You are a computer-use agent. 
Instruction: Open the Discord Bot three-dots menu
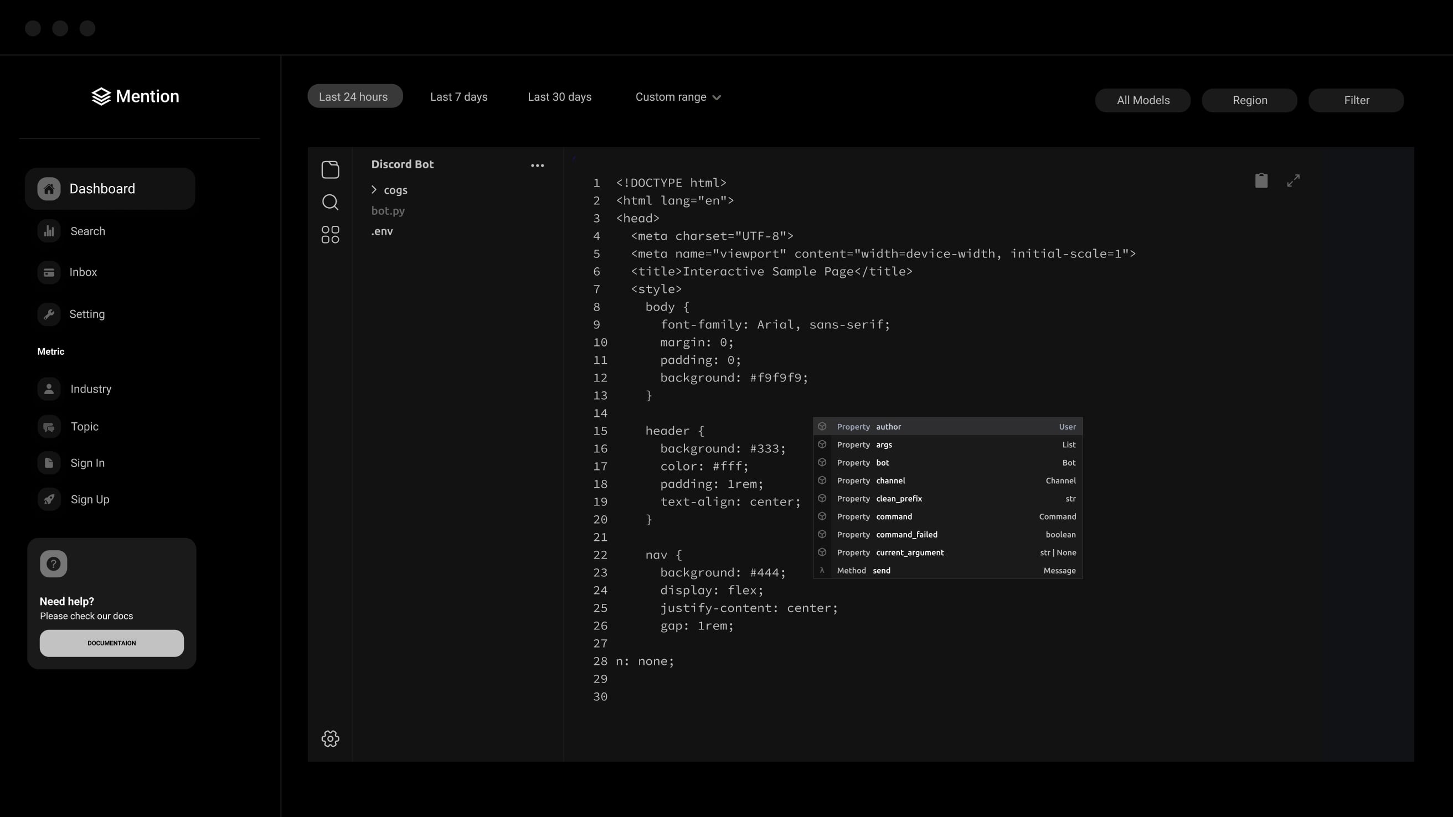537,165
